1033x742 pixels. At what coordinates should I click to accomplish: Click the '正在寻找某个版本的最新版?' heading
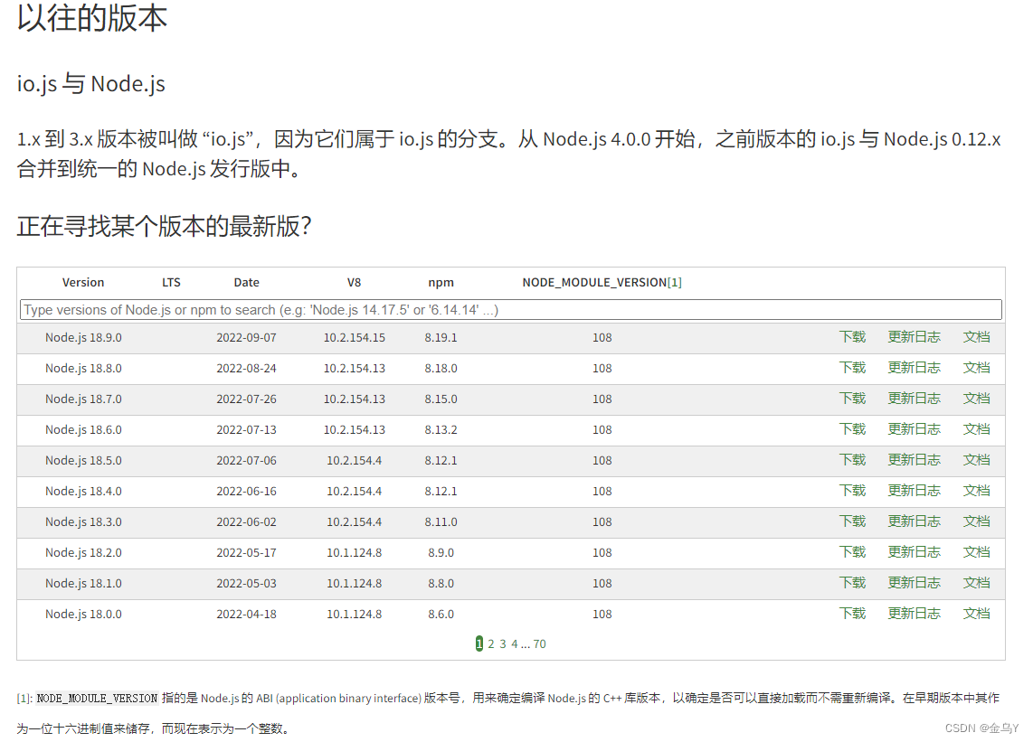164,226
